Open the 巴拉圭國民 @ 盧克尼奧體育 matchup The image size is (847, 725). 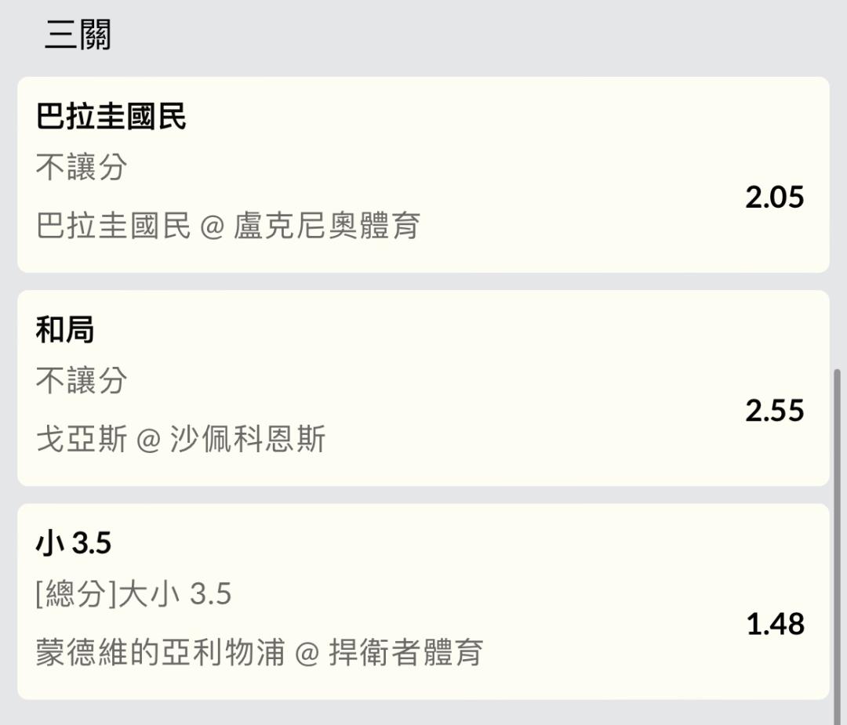click(x=228, y=226)
